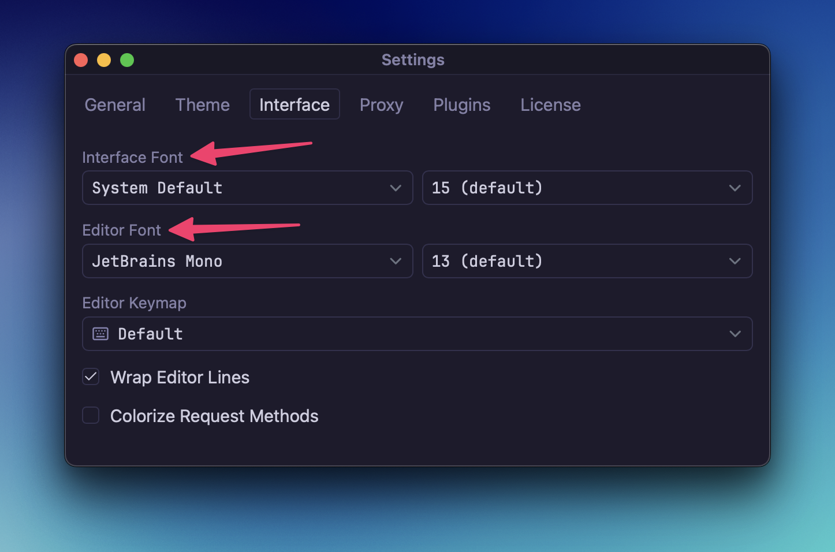Click the active Interface tab
This screenshot has height=552, width=835.
click(x=295, y=105)
